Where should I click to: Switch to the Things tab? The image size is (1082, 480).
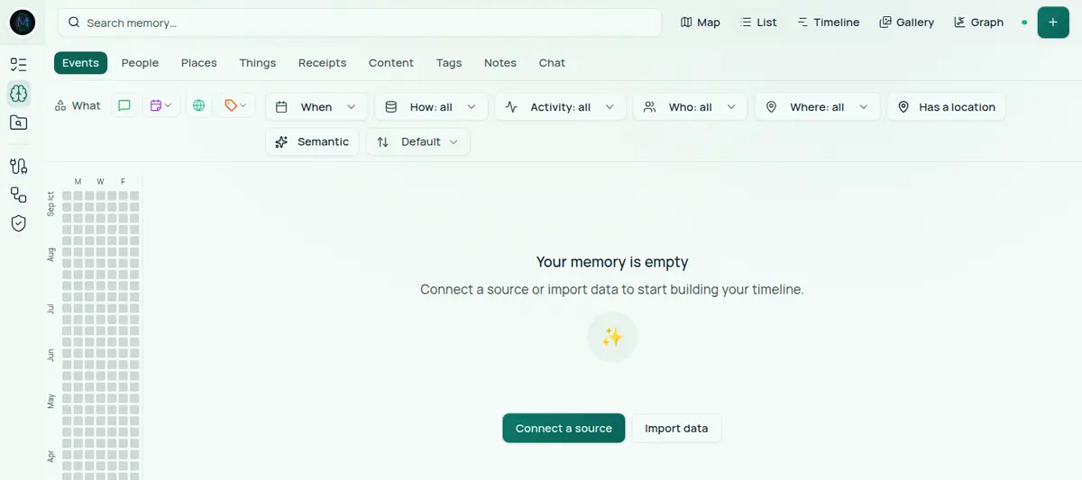point(258,62)
